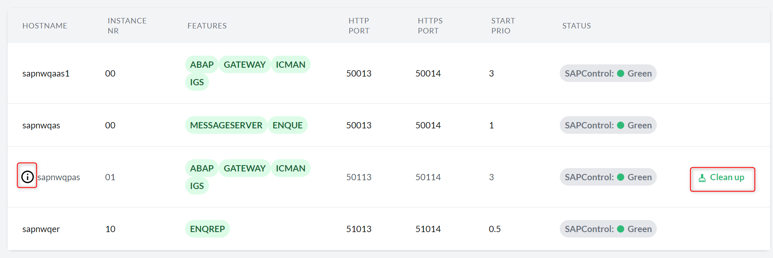Click the GATEWAY tag in sapnwqpas row
The image size is (773, 258).
tap(245, 168)
